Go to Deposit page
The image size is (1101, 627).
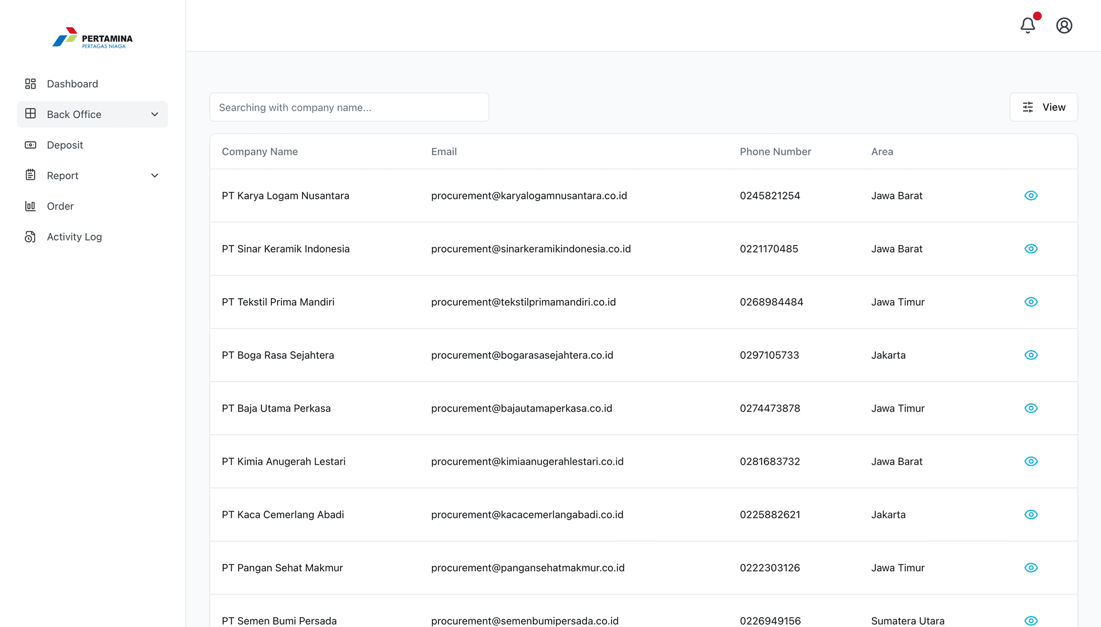(x=93, y=145)
